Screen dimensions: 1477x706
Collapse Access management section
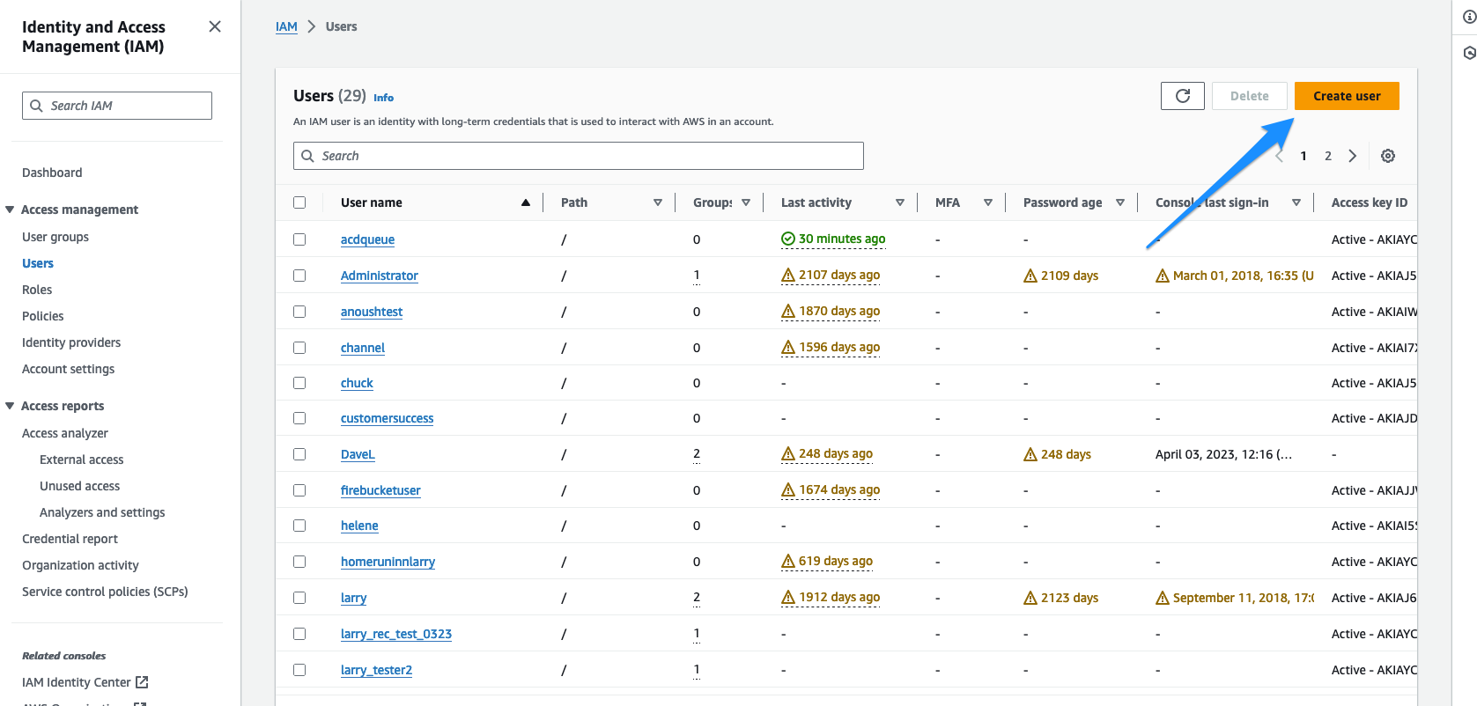10,210
